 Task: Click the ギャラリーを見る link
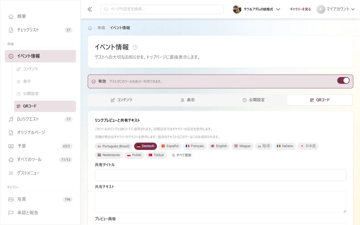(300, 9)
